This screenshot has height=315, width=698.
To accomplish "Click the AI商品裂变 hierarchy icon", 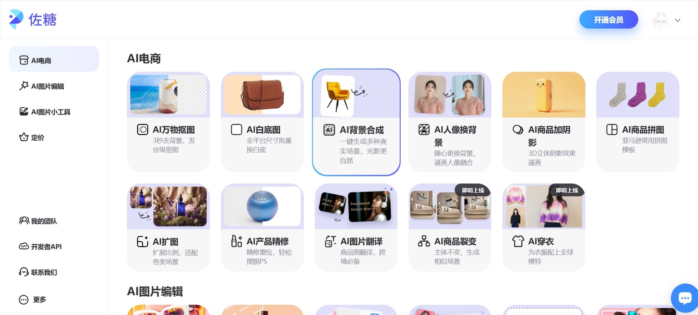I will (424, 241).
